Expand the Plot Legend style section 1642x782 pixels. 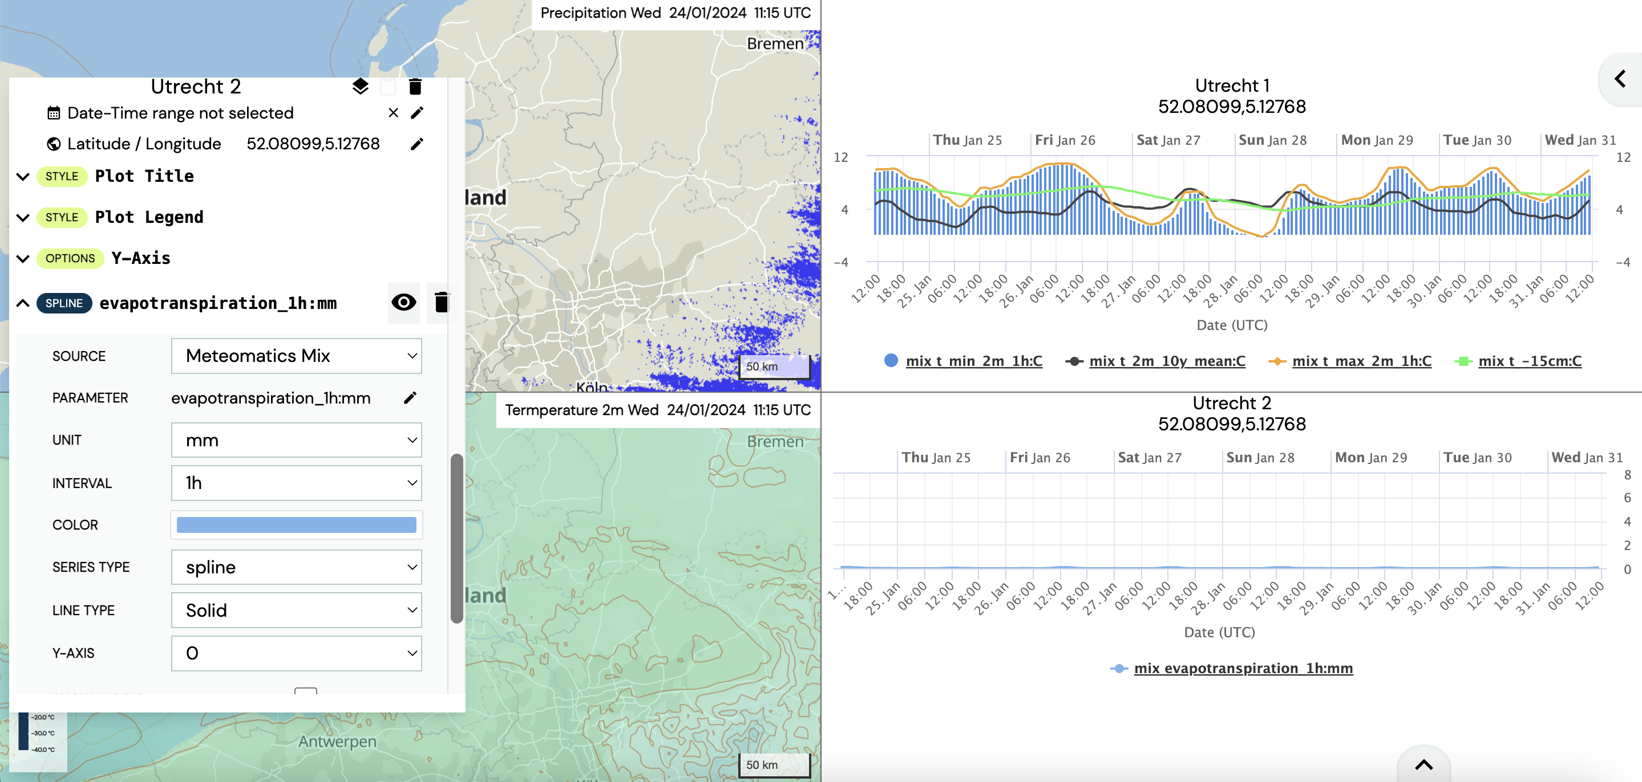point(23,218)
